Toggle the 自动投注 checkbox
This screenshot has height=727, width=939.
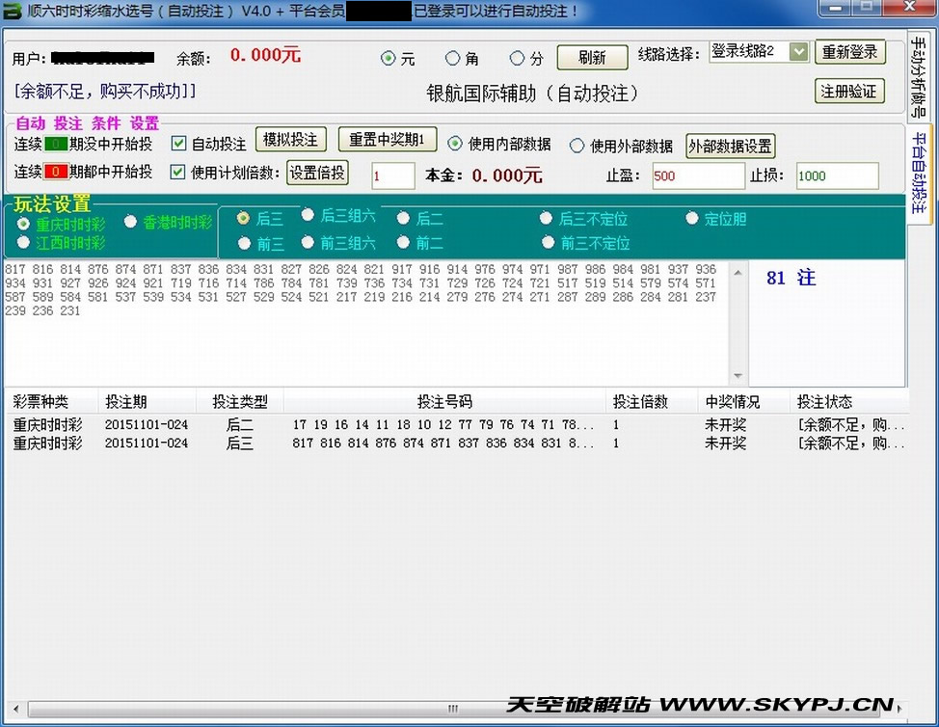click(x=178, y=144)
